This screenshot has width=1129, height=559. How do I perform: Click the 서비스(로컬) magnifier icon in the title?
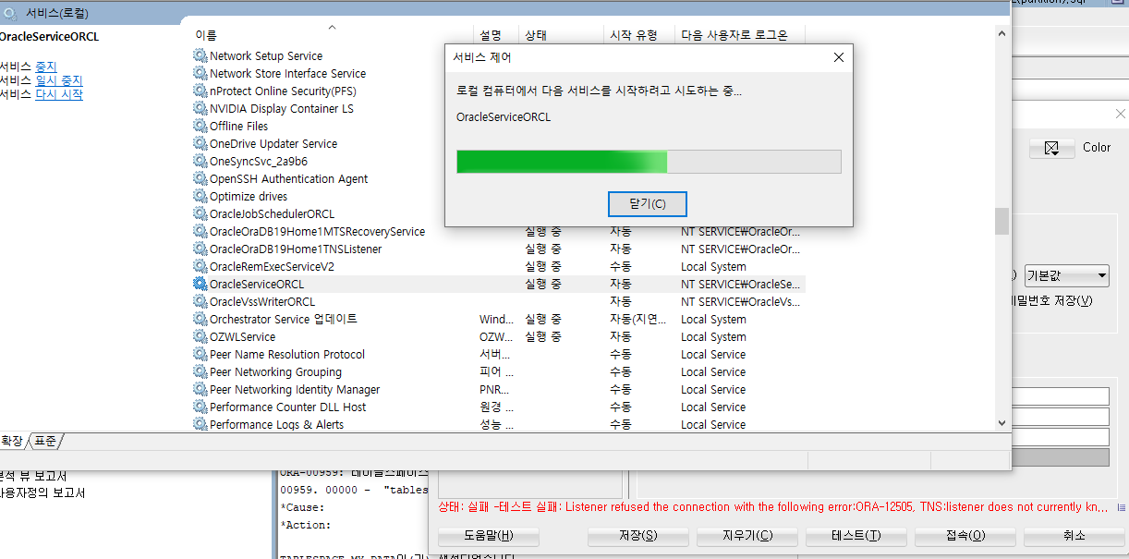10,14
